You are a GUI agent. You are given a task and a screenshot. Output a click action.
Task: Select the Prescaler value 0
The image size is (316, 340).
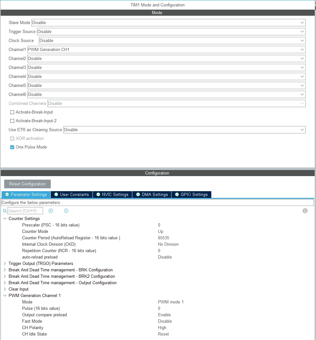(x=159, y=225)
